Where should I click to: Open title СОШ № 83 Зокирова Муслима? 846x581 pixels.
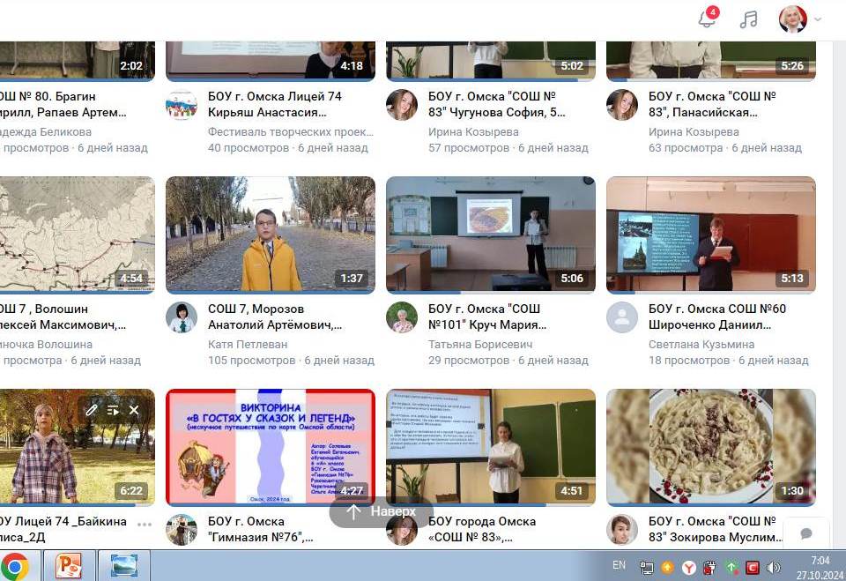click(x=716, y=529)
